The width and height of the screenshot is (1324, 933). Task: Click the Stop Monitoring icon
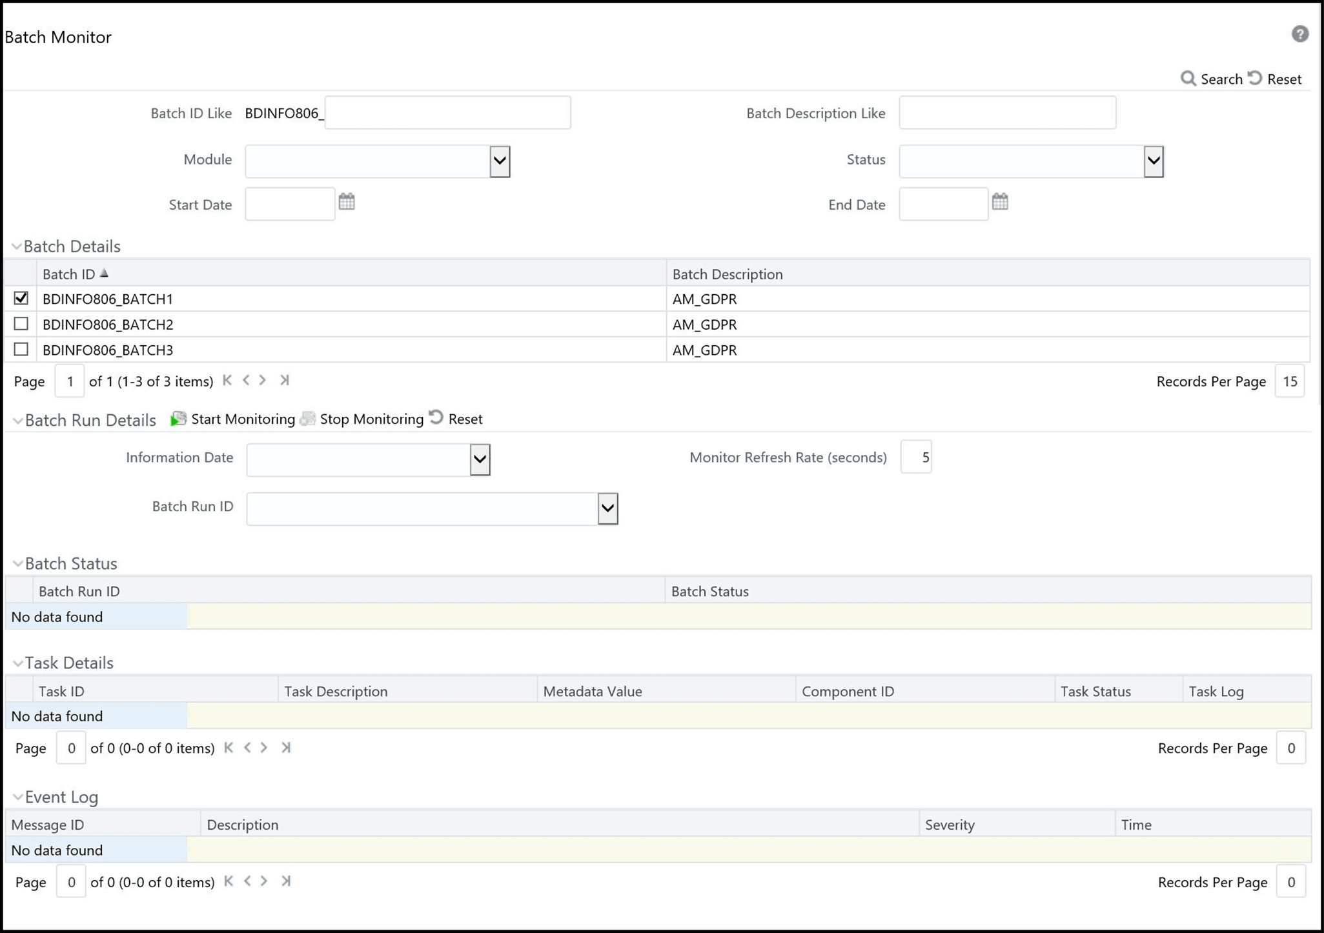308,418
